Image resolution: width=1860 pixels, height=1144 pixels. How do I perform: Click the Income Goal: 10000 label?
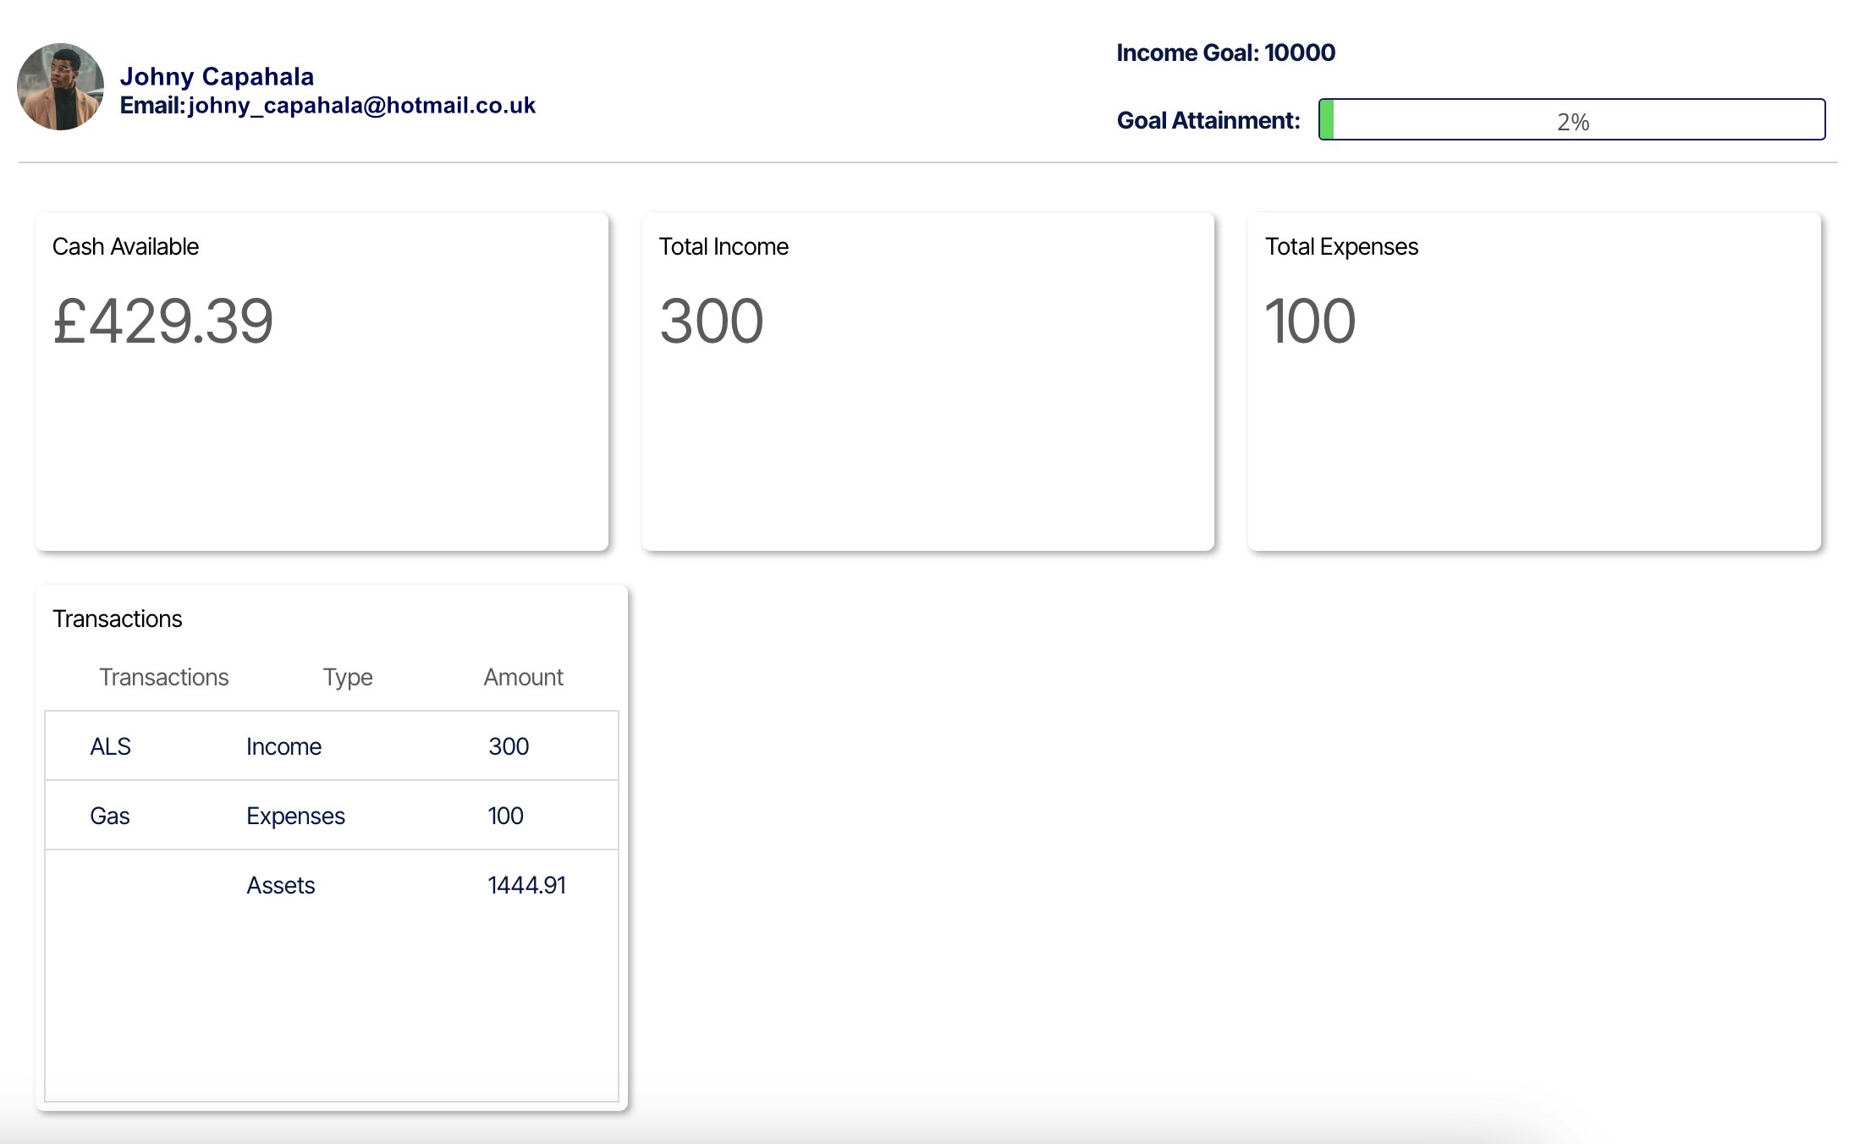point(1224,52)
